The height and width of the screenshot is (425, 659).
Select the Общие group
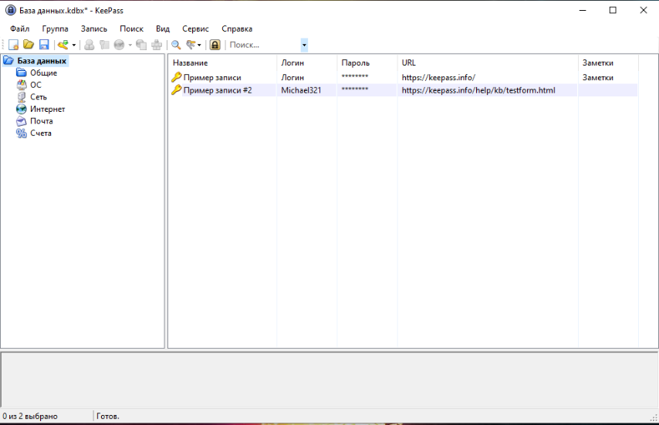click(43, 73)
